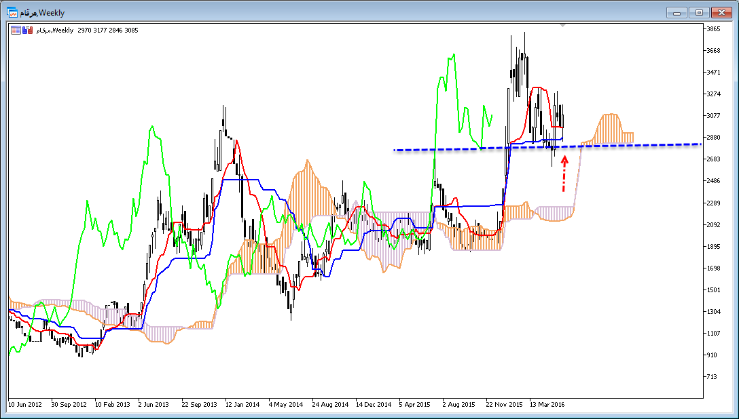Minimize the مرقام Weekly chart window

pos(677,13)
